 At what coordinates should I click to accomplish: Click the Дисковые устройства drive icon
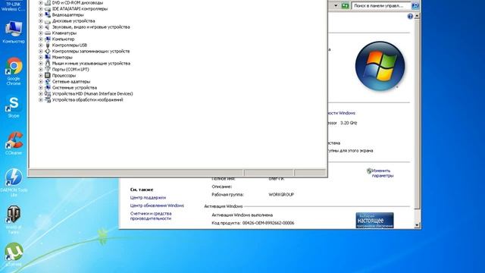point(48,21)
